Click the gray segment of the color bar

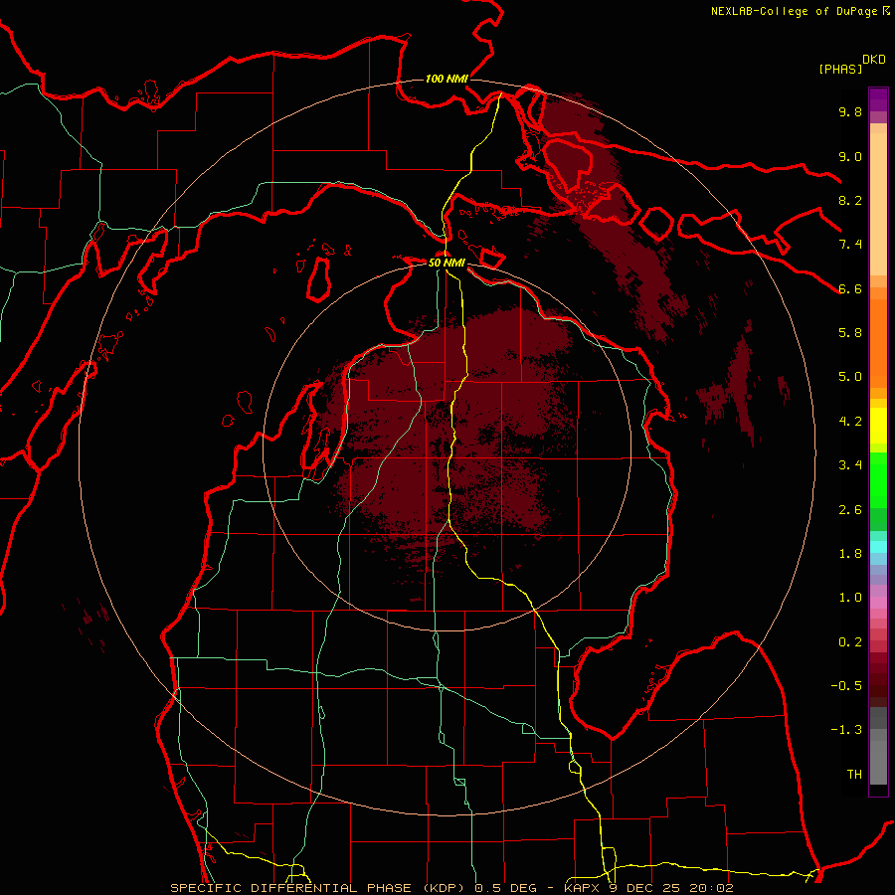tap(878, 746)
